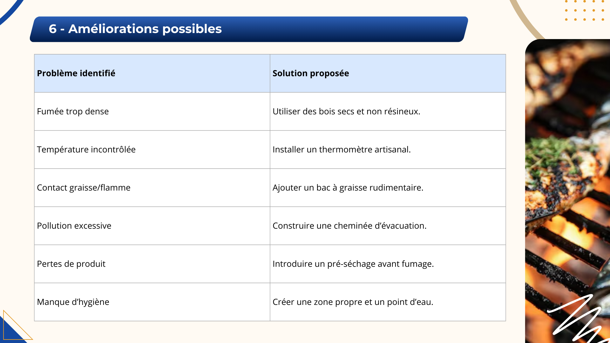The width and height of the screenshot is (610, 343).
Task: Click the 'Installer un thermomètre artisanal.' cell
Action: (388, 150)
